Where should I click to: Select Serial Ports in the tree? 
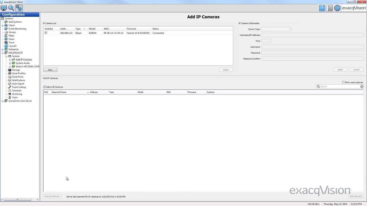tap(17, 77)
